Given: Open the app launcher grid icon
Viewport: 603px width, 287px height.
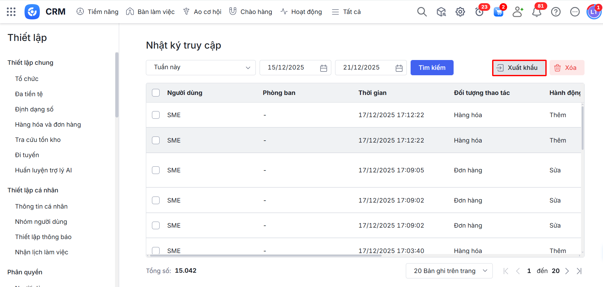Looking at the screenshot, I should [x=11, y=12].
